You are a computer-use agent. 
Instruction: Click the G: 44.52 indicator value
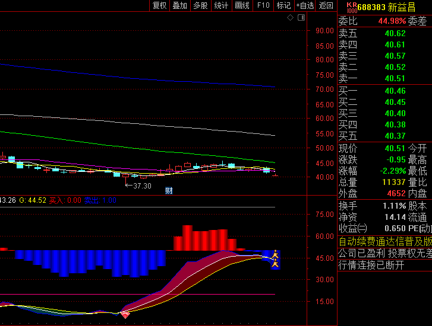pyautogui.click(x=33, y=200)
